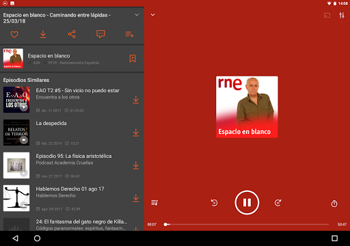Open the Encuentra a los otros podcast name
This screenshot has width=350, height=246.
coord(57,97)
